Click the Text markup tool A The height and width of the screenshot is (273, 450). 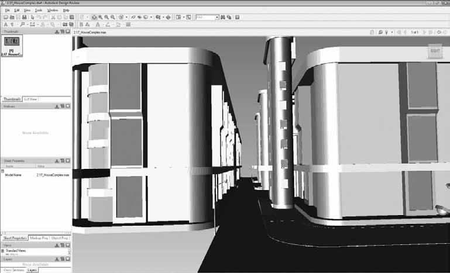pyautogui.click(x=5, y=25)
